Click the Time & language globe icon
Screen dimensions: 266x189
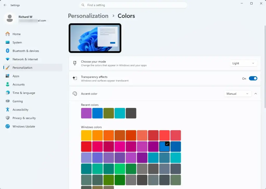tap(8, 93)
